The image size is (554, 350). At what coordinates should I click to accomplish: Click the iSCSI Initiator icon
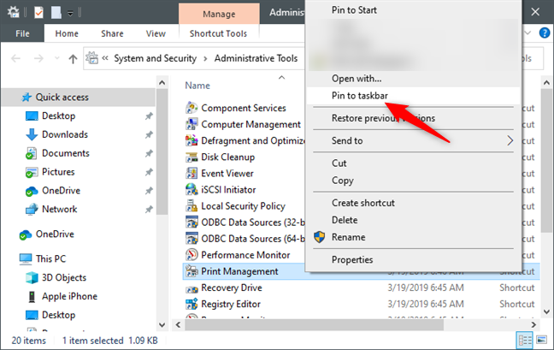192,189
